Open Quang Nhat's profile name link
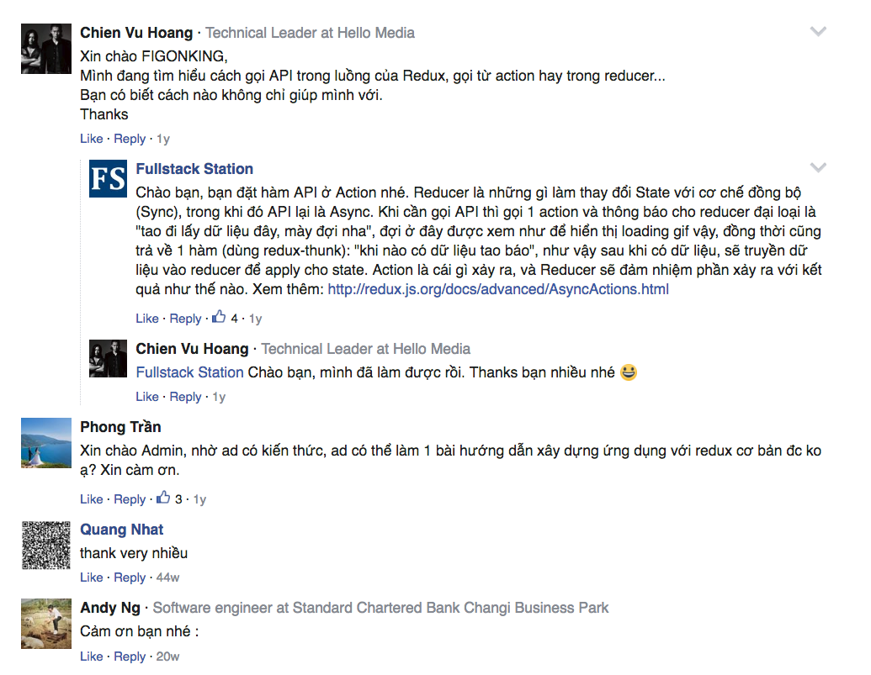The height and width of the screenshot is (675, 871). point(122,529)
